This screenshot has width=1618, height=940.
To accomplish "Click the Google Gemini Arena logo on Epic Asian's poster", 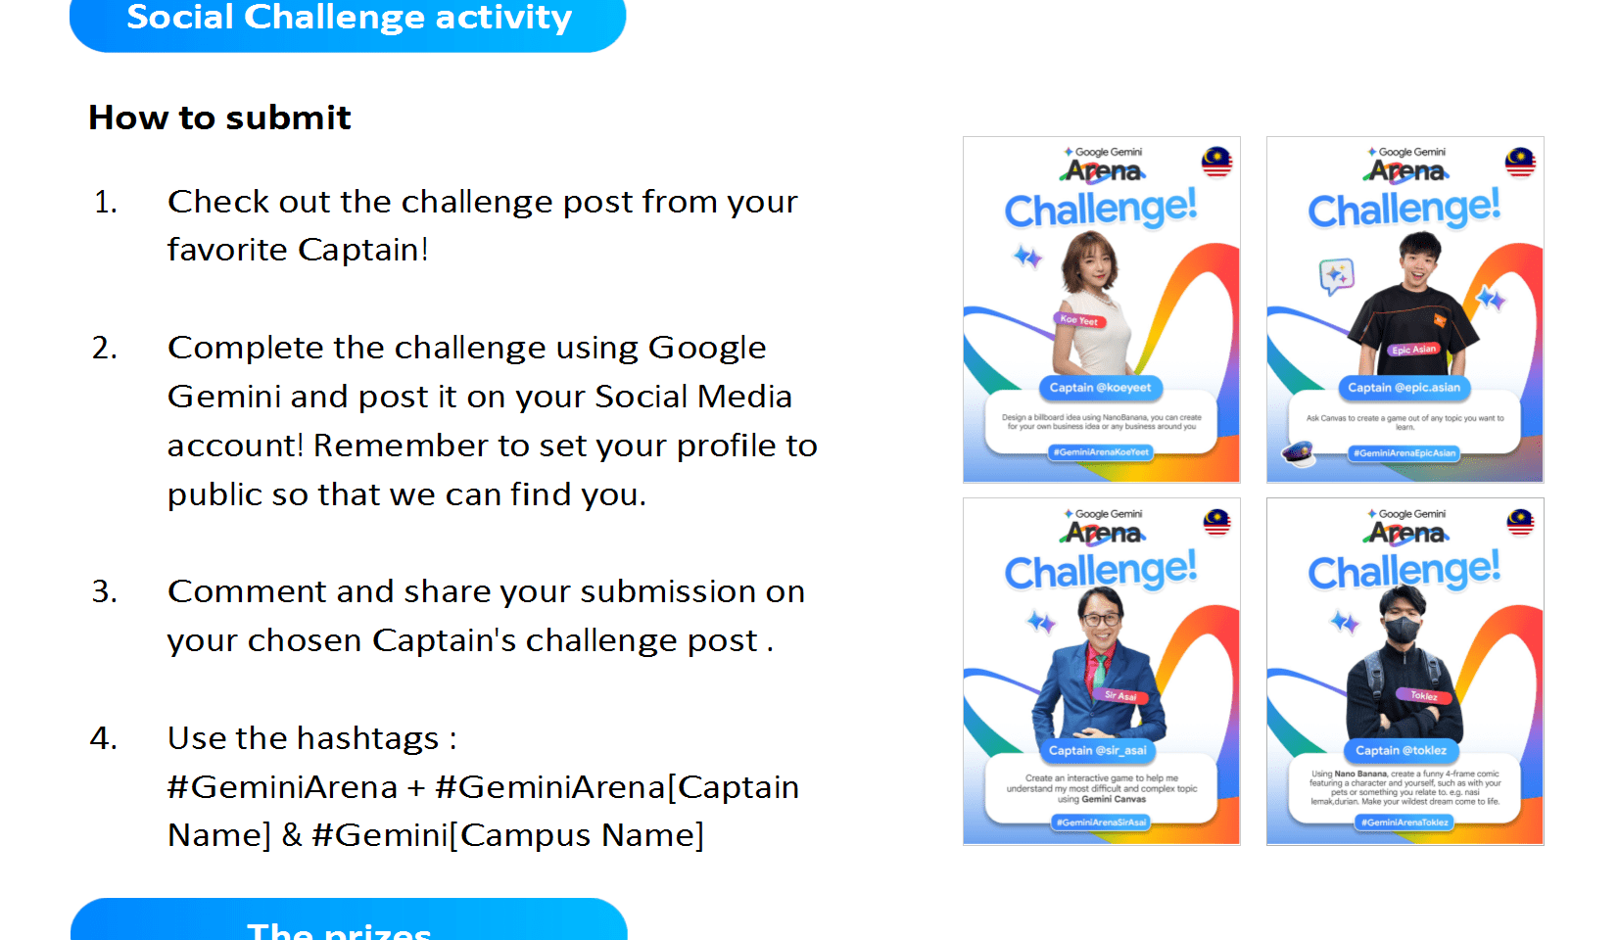I will pyautogui.click(x=1406, y=164).
